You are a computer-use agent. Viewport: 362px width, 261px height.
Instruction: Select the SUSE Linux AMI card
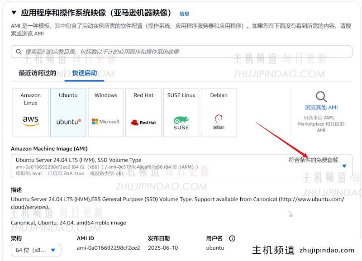pos(181,112)
